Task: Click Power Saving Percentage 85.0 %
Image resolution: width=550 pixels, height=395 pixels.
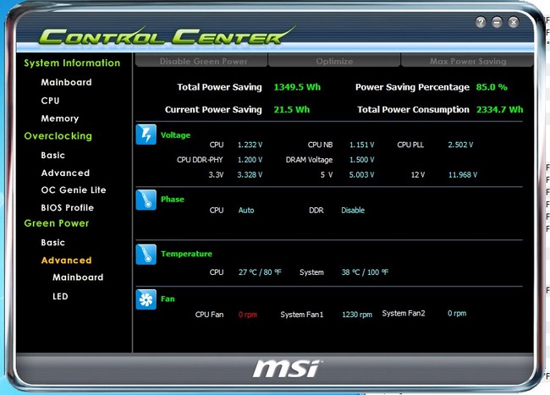Action: click(492, 87)
